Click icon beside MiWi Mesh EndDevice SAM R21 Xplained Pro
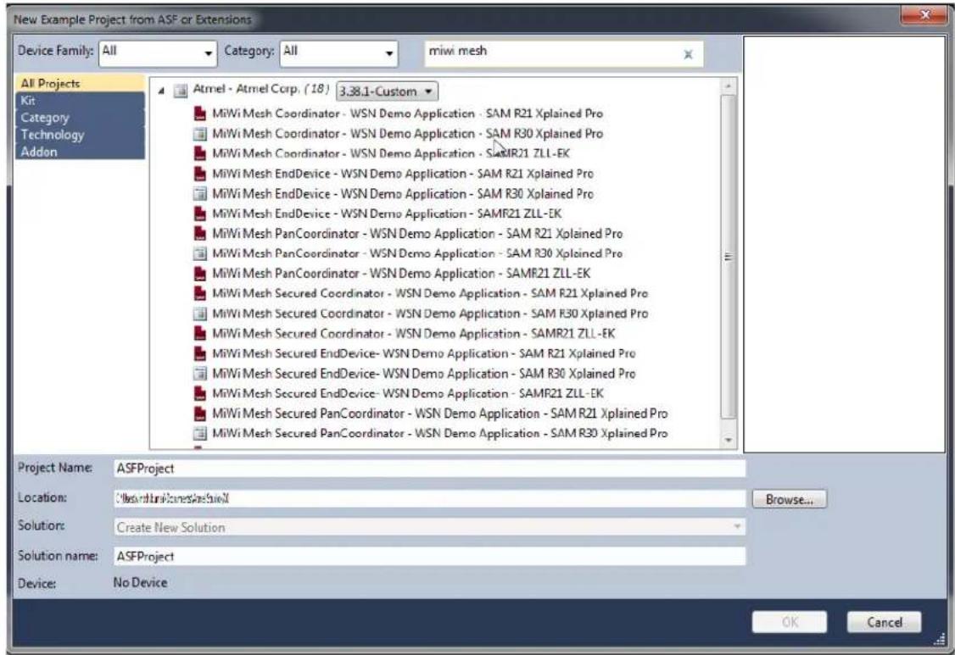The image size is (955, 655). click(x=200, y=174)
